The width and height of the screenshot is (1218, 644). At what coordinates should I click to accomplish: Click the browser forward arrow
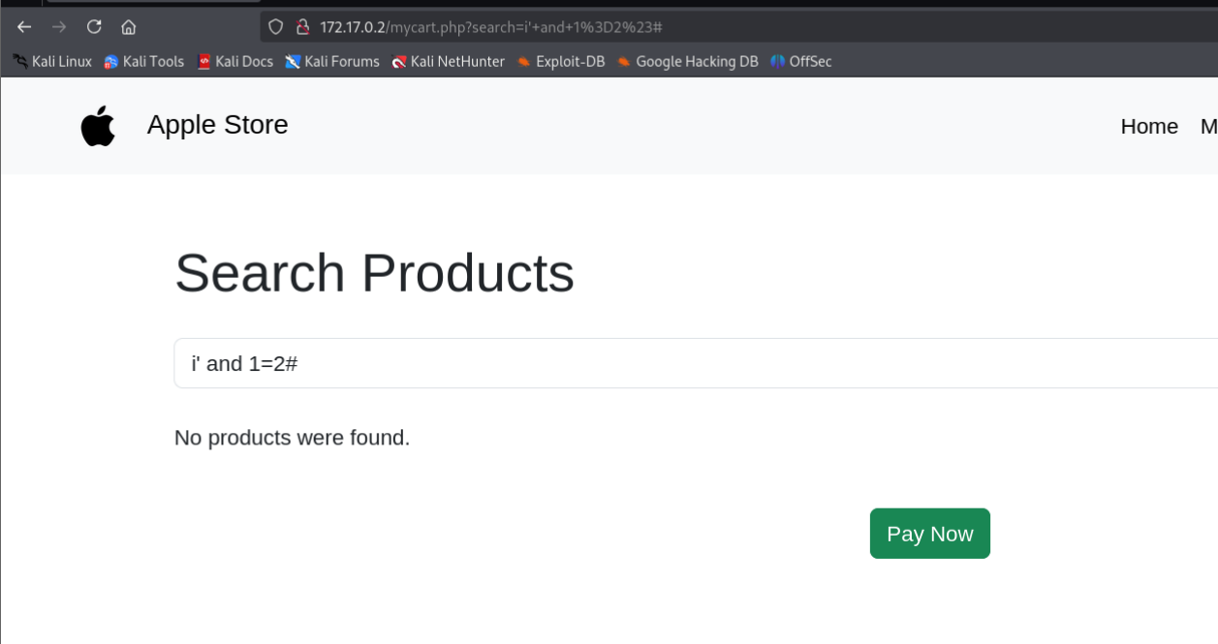59,27
